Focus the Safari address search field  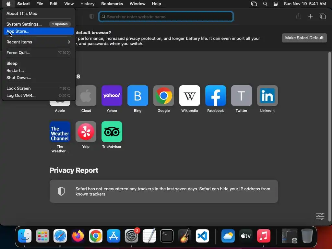point(166,17)
